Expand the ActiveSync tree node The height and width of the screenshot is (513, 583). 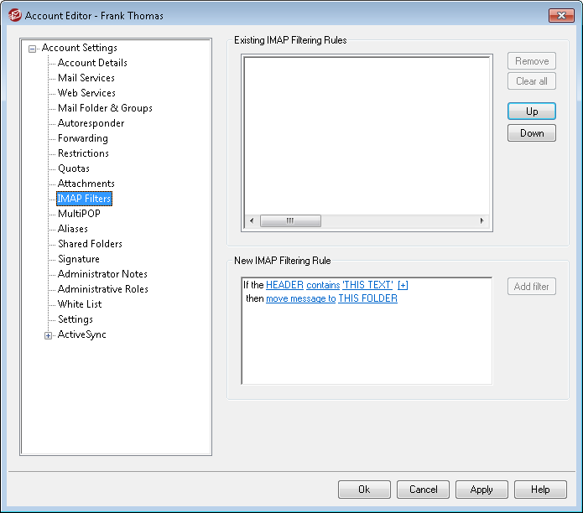click(x=48, y=335)
